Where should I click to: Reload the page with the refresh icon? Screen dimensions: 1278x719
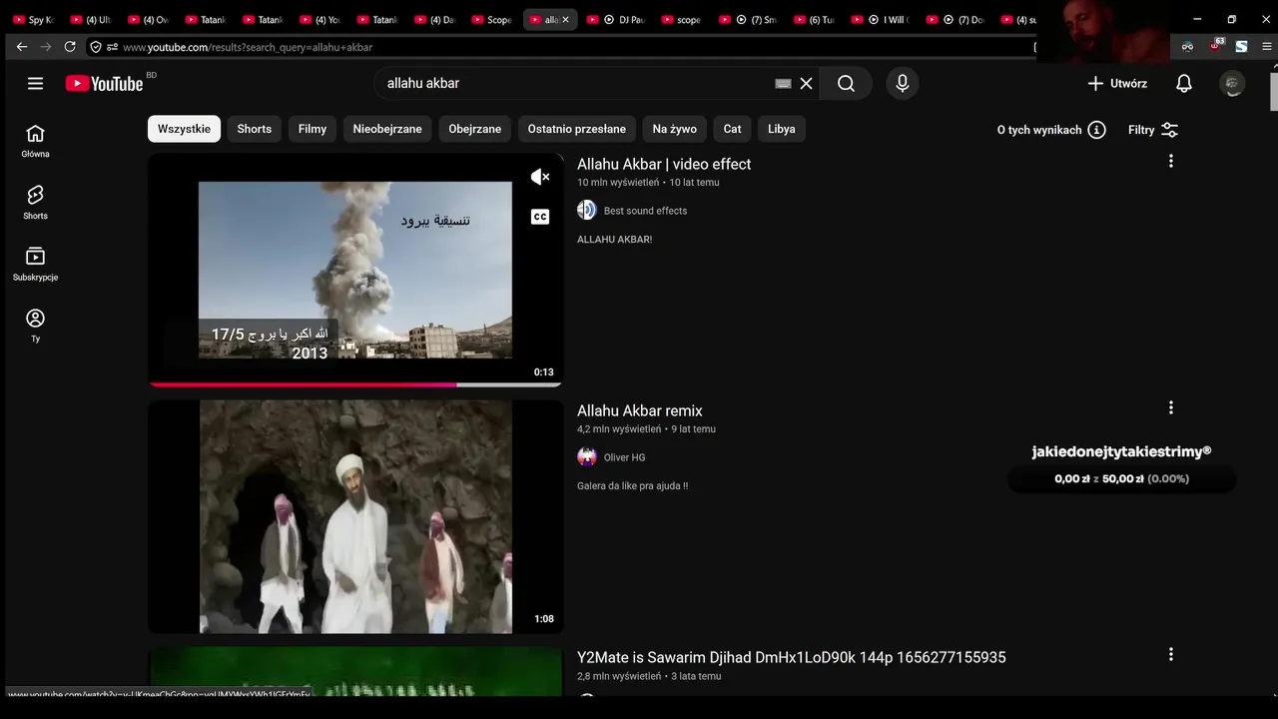(x=70, y=46)
